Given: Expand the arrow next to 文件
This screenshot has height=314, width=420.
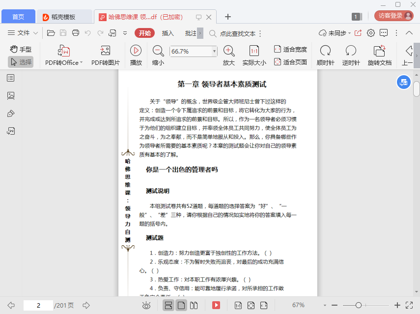Looking at the screenshot, I should [x=35, y=33].
